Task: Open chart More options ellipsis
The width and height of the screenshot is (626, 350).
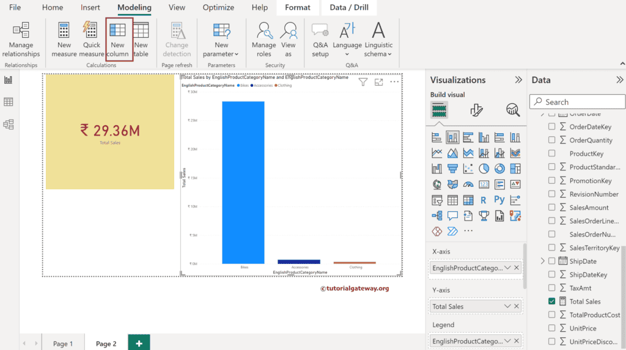Action: pos(394,82)
